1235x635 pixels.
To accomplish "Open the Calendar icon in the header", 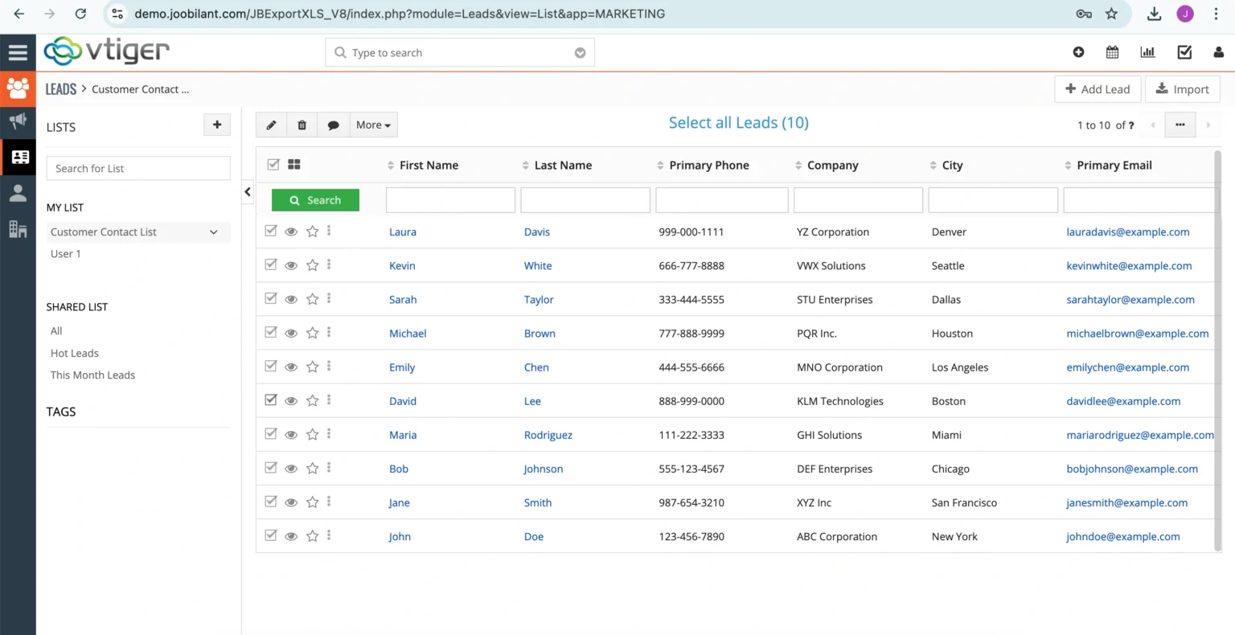I will pos(1112,51).
